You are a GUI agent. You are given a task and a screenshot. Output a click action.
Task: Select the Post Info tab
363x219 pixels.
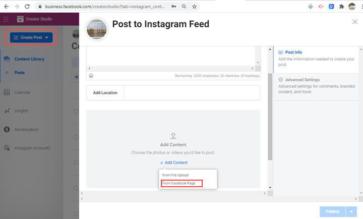tap(293, 51)
